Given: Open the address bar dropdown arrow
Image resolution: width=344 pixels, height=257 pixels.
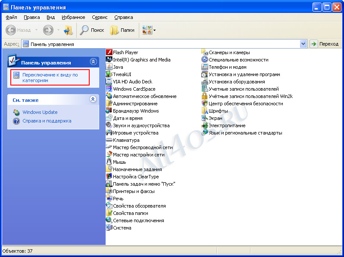Looking at the screenshot, I should [303, 44].
